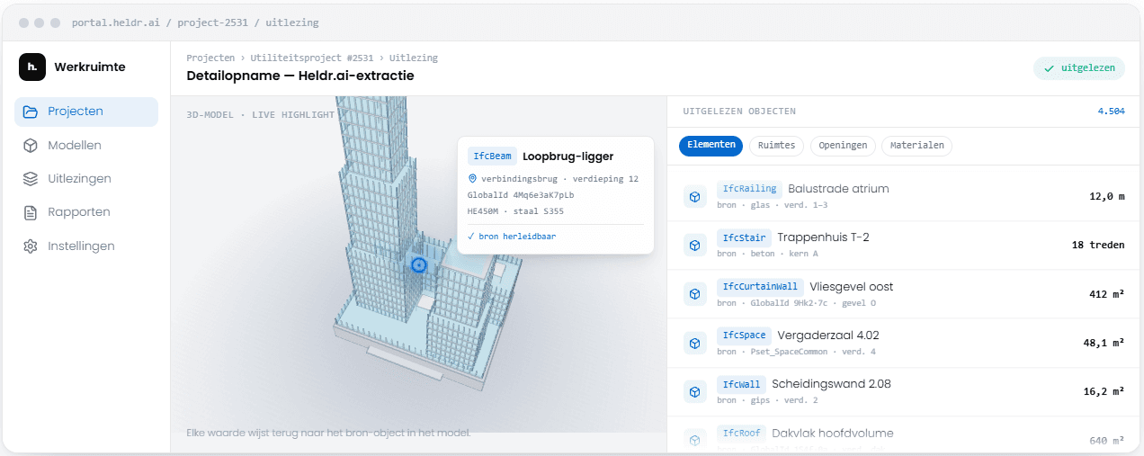Click the Projecten folder icon
This screenshot has height=456, width=1144.
coord(31,112)
